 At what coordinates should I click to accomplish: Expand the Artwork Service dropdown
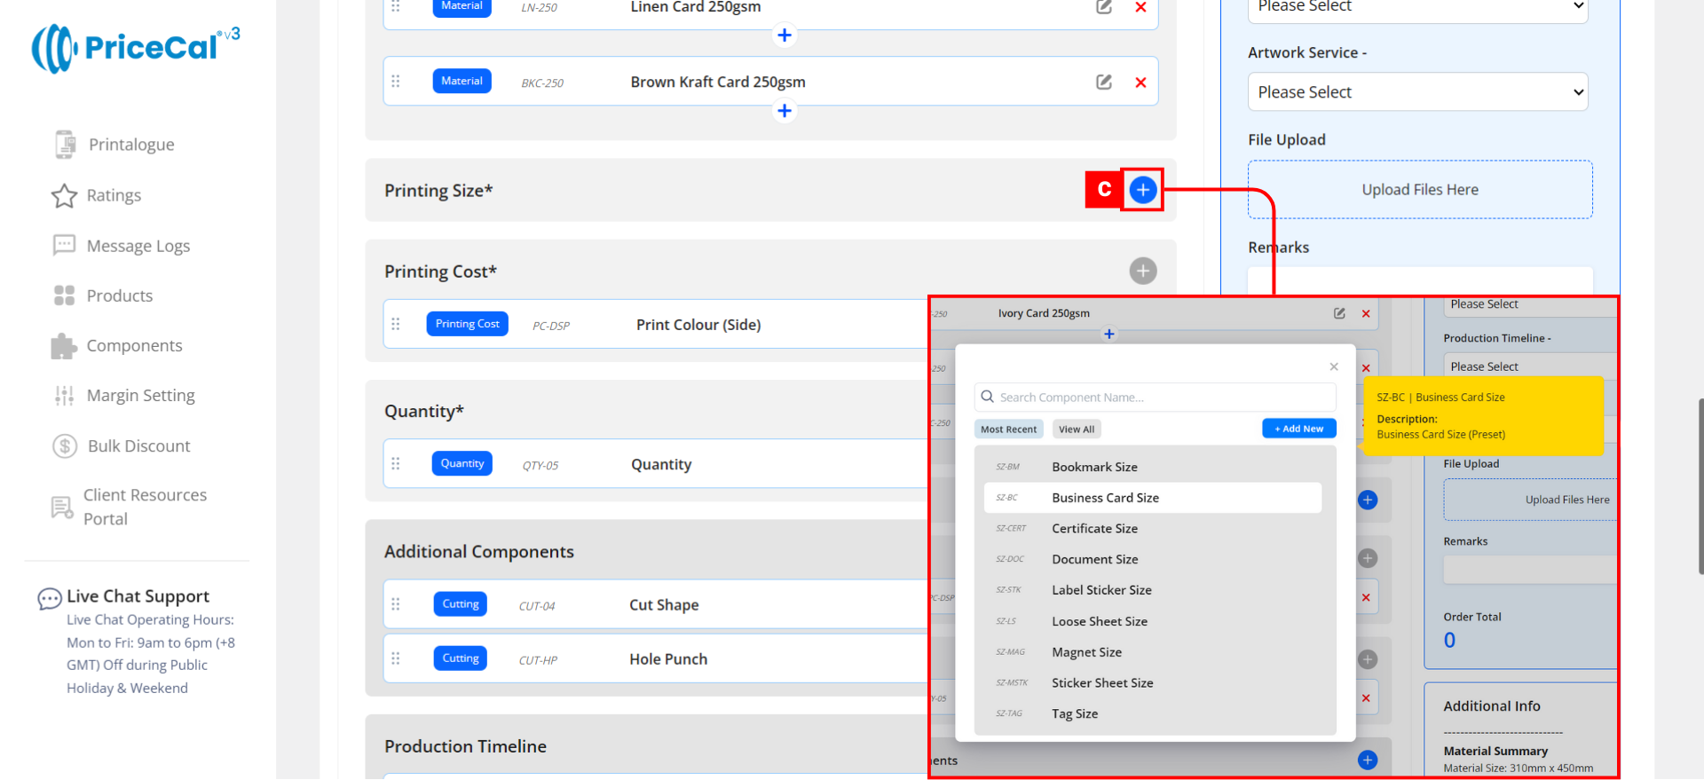(1416, 92)
